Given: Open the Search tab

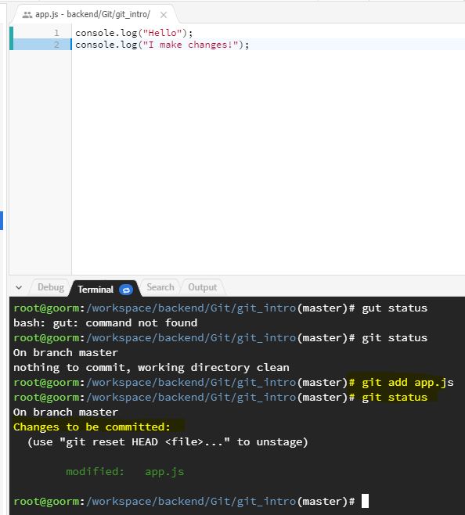Looking at the screenshot, I should [x=160, y=287].
